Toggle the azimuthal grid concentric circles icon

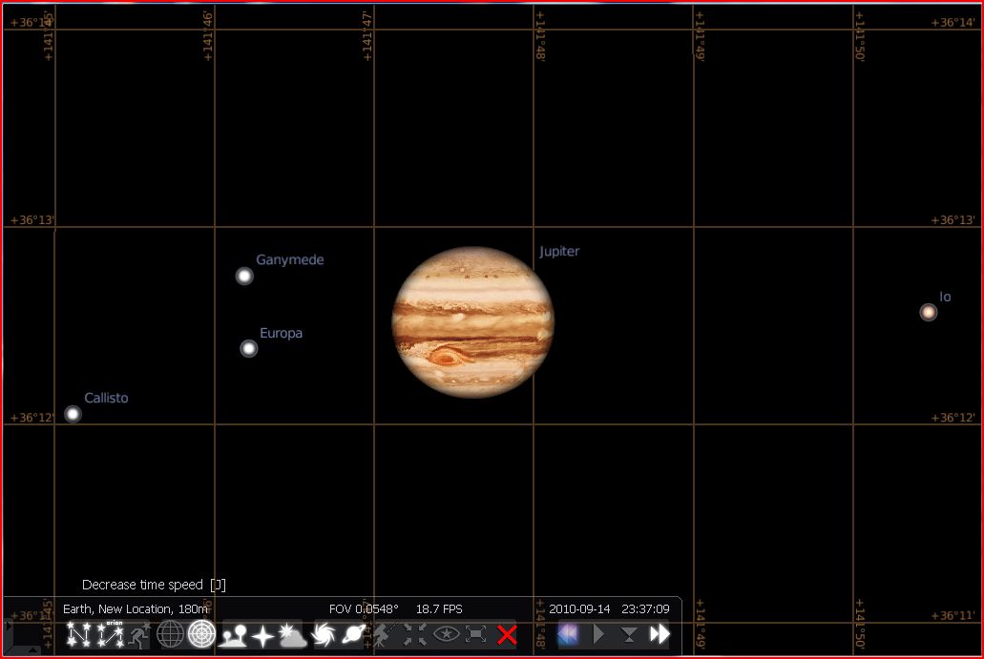(x=201, y=634)
